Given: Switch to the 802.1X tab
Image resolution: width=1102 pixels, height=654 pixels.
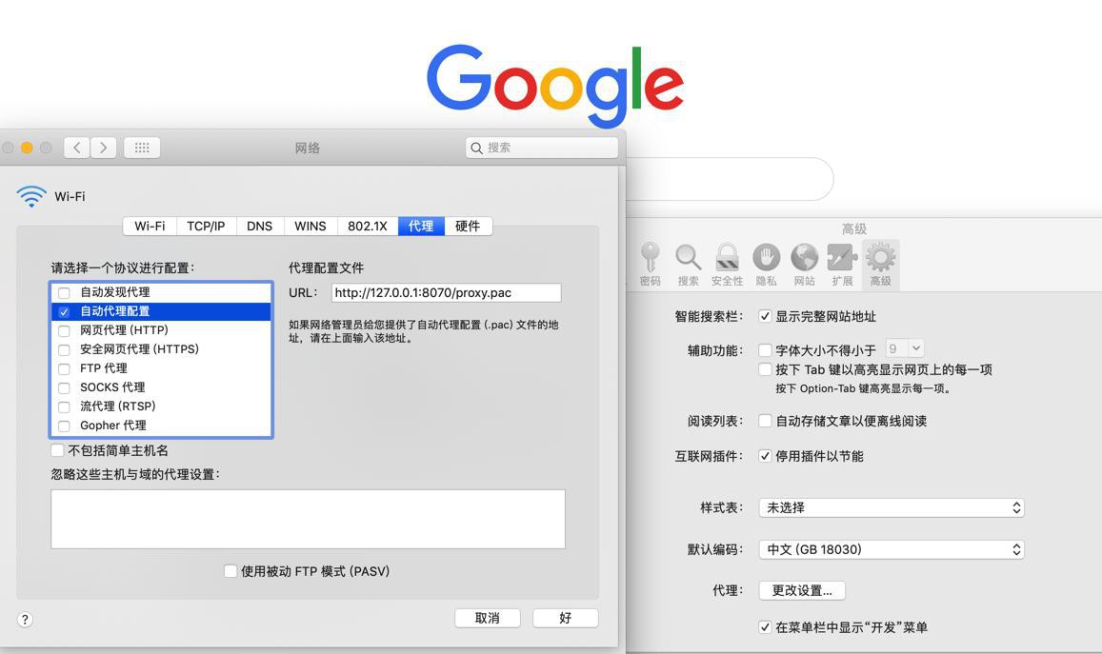Looking at the screenshot, I should click(x=368, y=227).
